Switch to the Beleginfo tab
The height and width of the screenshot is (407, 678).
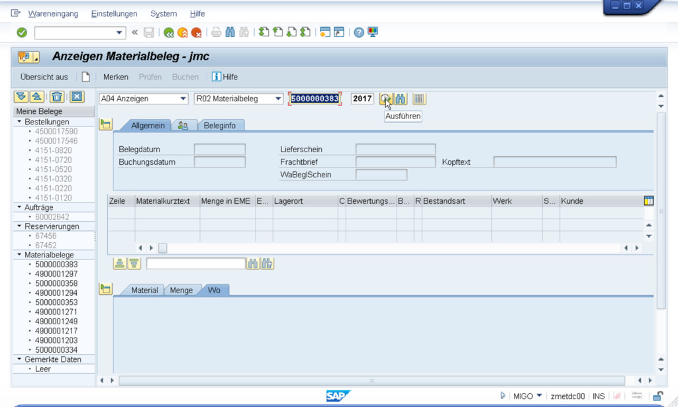(x=219, y=125)
